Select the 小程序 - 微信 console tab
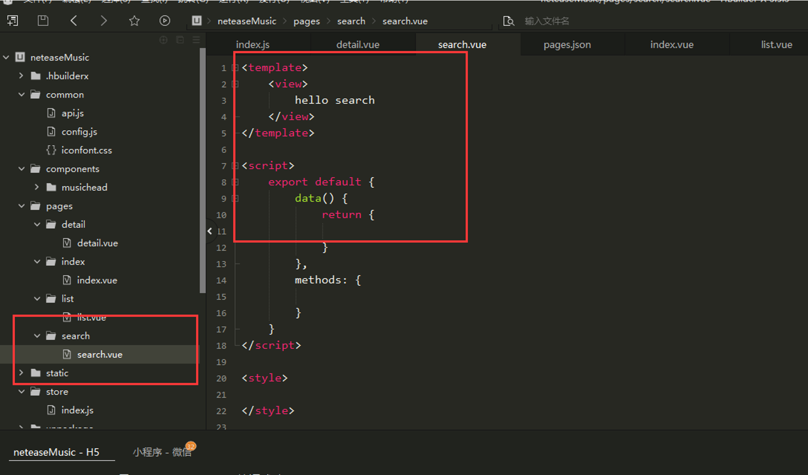This screenshot has width=808, height=475. [x=162, y=452]
